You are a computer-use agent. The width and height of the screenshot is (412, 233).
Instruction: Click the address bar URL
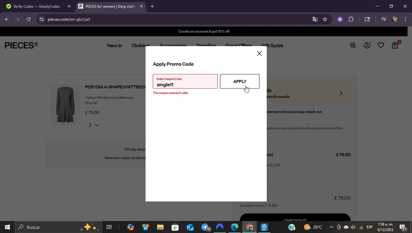click(x=69, y=19)
